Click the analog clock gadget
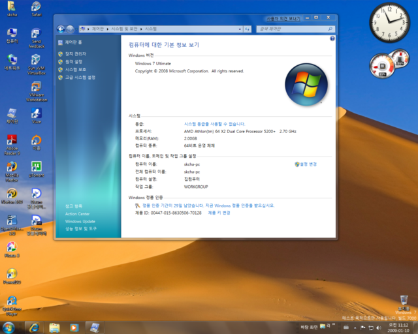This screenshot has width=418, height=334. pyautogui.click(x=389, y=22)
